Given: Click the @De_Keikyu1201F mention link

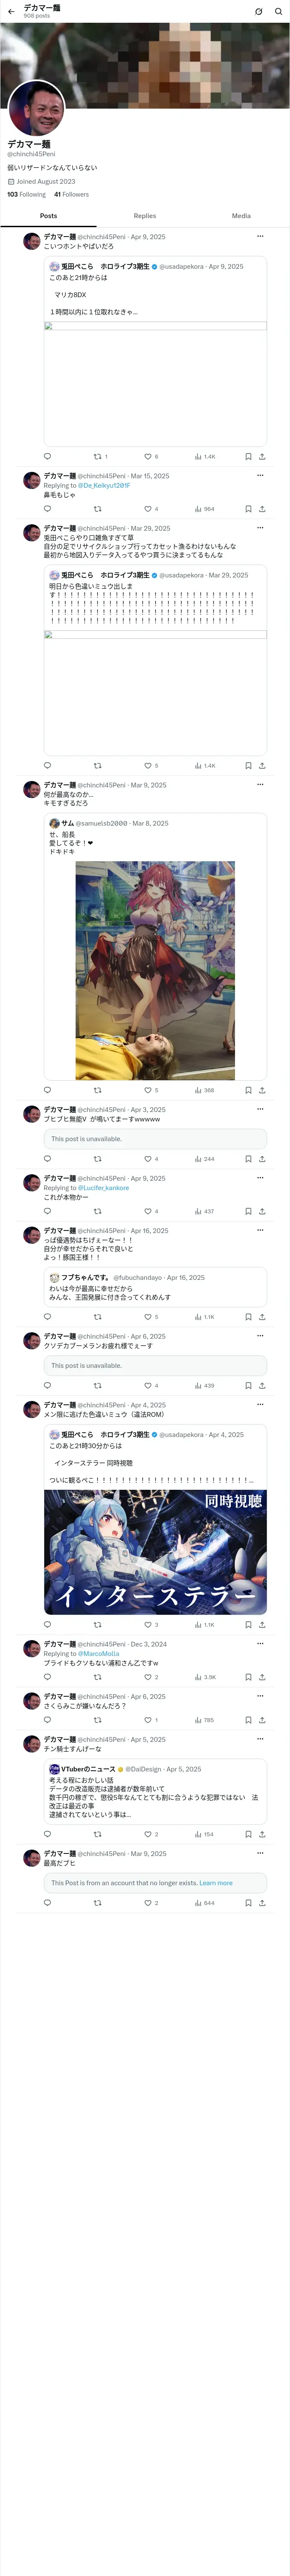Looking at the screenshot, I should (104, 485).
